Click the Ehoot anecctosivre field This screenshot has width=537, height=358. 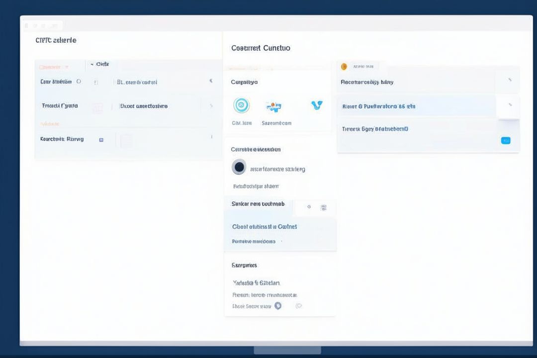144,106
